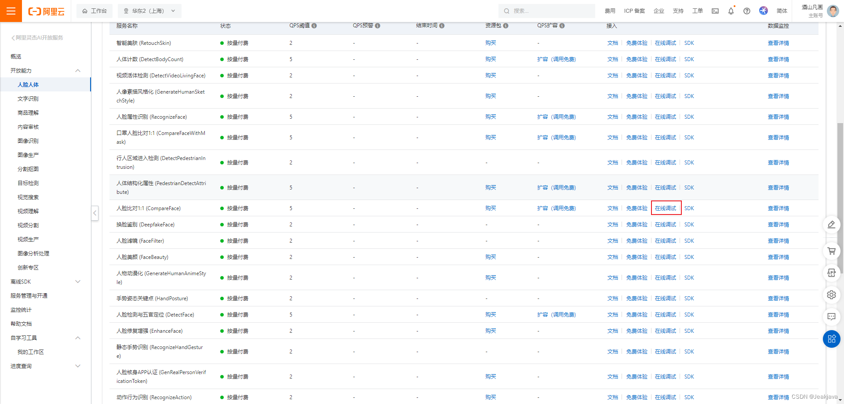
Task: Expand the 进度查询 section
Action: coord(78,366)
